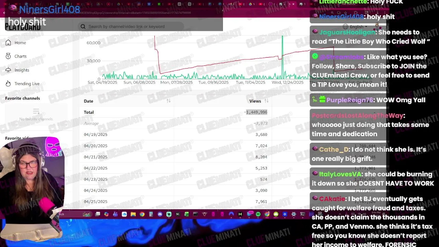Click the 04/22/2025 date cell

tap(96, 168)
